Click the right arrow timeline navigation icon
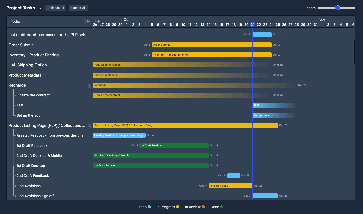363x214 pixels. tap(98, 21)
